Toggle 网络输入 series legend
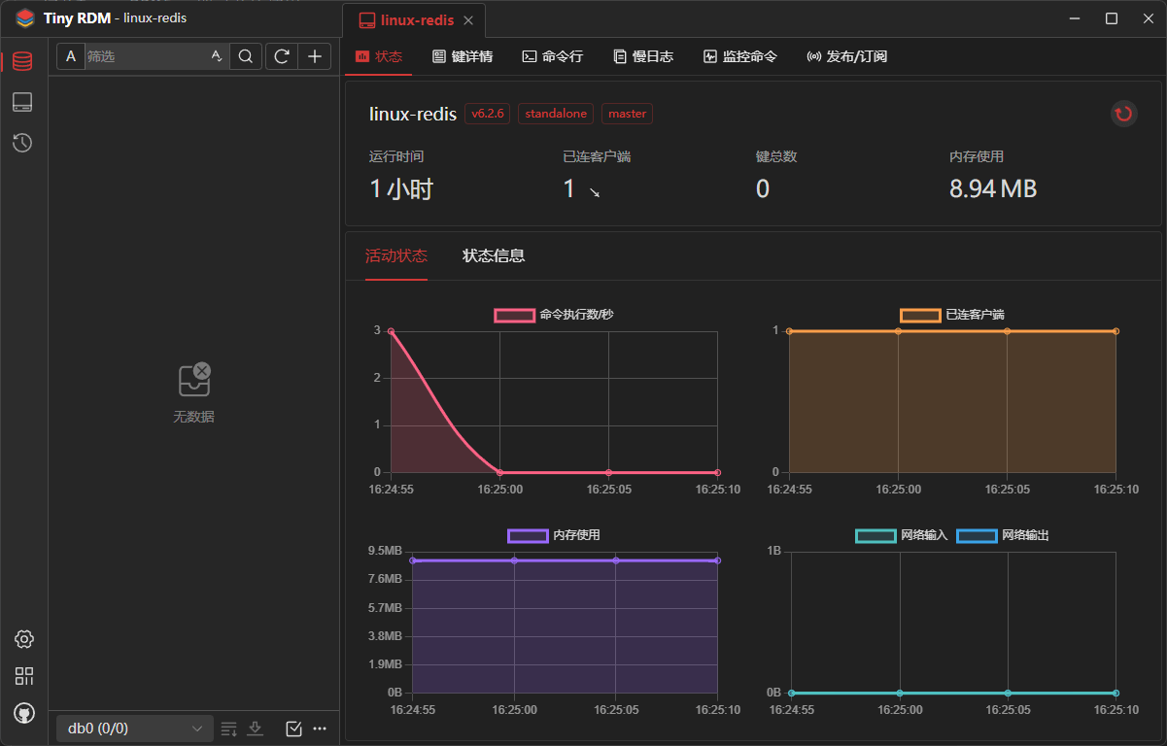This screenshot has width=1167, height=746. [x=875, y=535]
